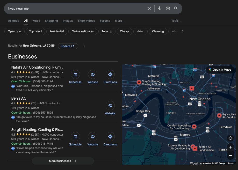Open the Maps tab
The width and height of the screenshot is (238, 170).
(x=36, y=21)
